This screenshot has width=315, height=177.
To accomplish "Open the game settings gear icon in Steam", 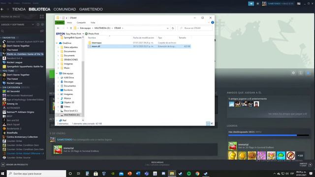I will [x=293, y=73].
